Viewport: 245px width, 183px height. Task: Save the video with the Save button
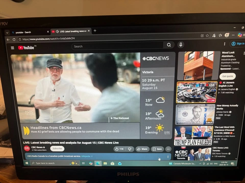(x=157, y=149)
